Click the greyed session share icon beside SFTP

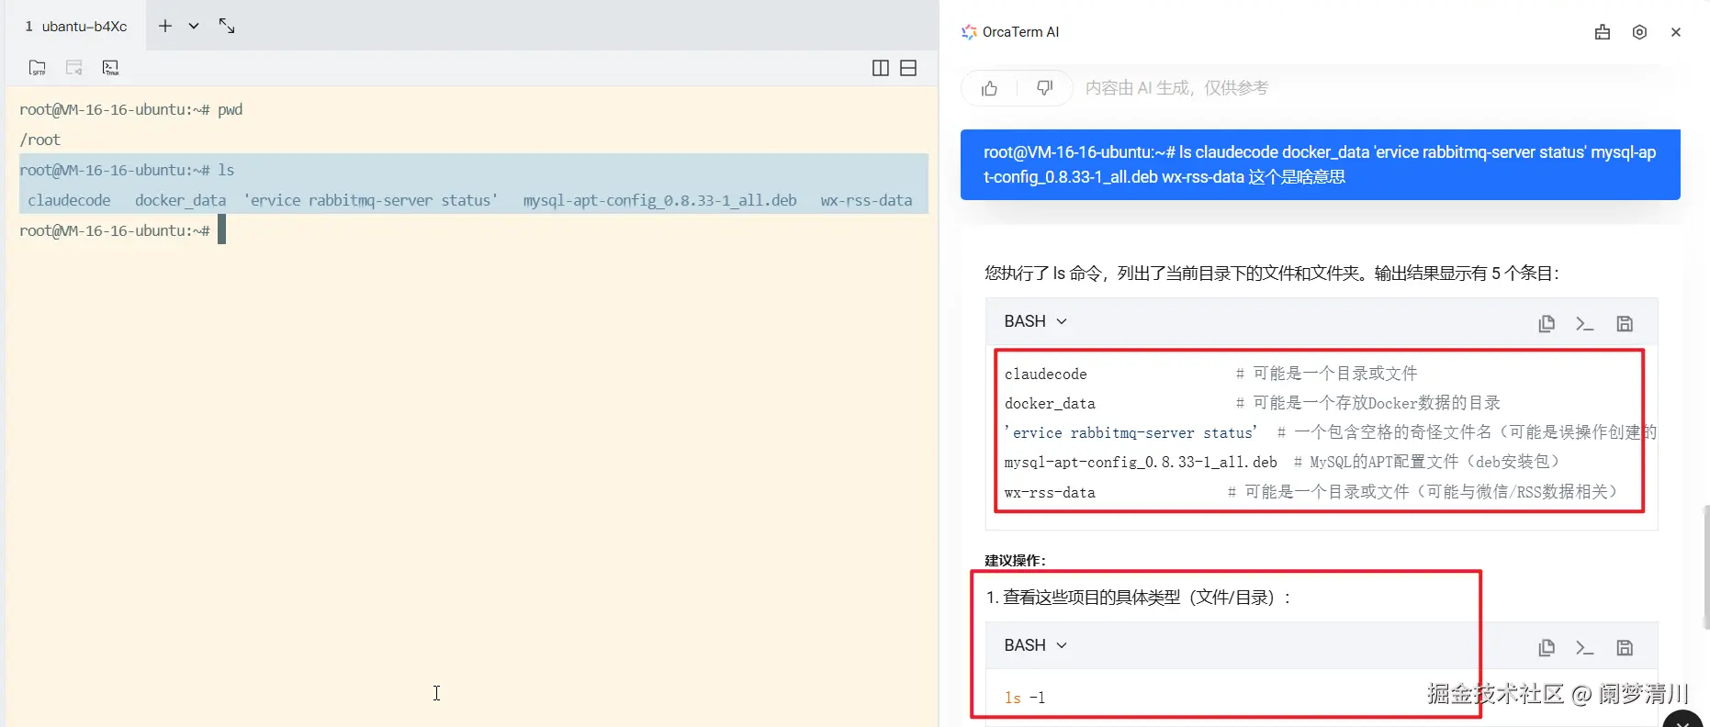74,68
